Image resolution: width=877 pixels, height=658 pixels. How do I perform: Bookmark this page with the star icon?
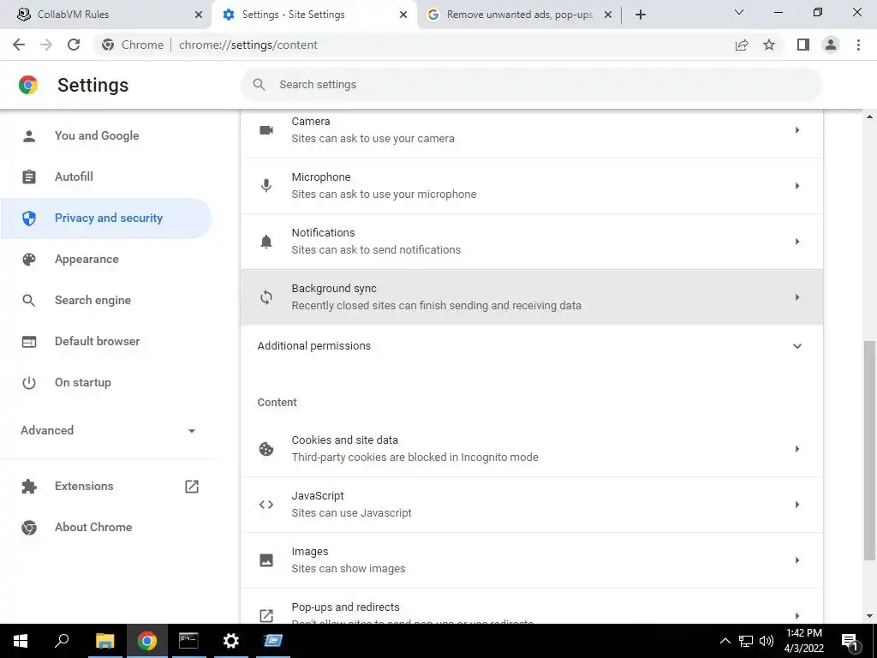[x=769, y=45]
